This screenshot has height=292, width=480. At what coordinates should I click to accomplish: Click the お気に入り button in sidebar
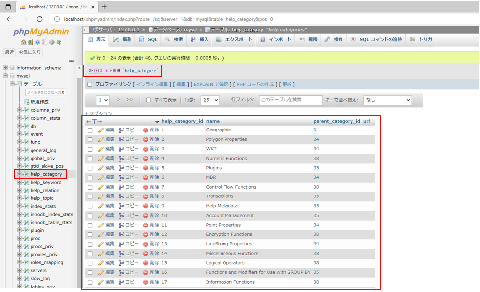[30, 52]
